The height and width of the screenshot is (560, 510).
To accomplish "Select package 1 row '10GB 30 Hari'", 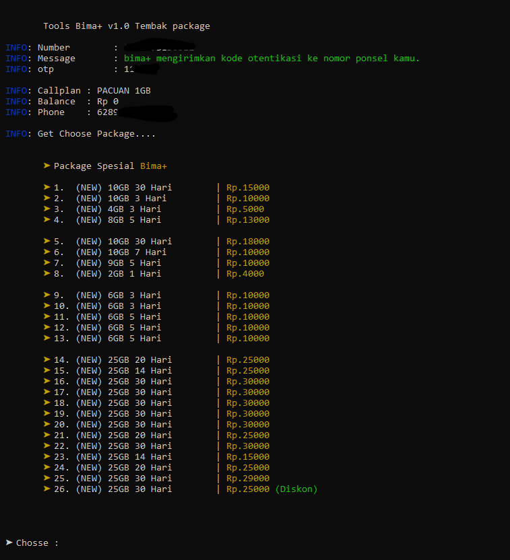I will click(x=156, y=188).
